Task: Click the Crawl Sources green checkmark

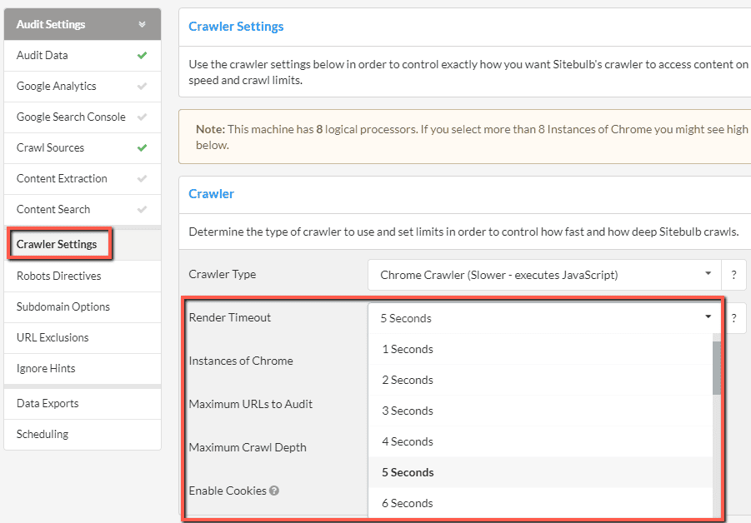Action: click(x=143, y=148)
